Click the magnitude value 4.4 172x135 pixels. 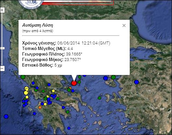pyautogui.click(x=70, y=49)
